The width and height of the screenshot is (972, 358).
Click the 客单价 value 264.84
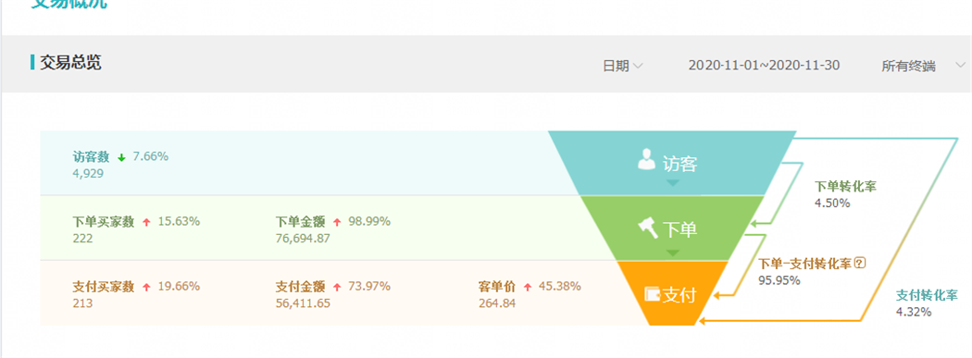pyautogui.click(x=497, y=303)
